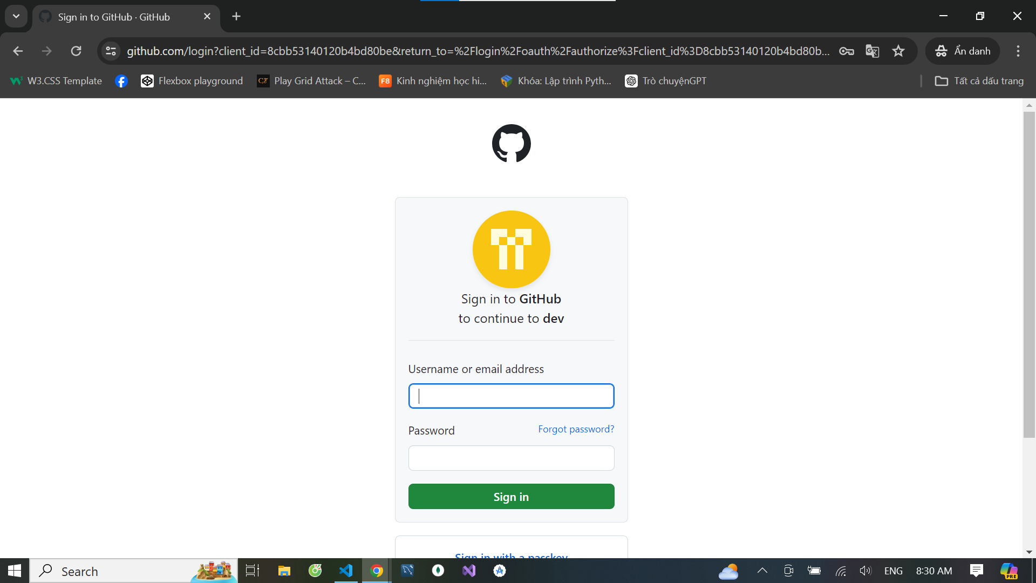The image size is (1036, 583).
Task: Toggle the site information lock icon
Action: click(x=111, y=51)
